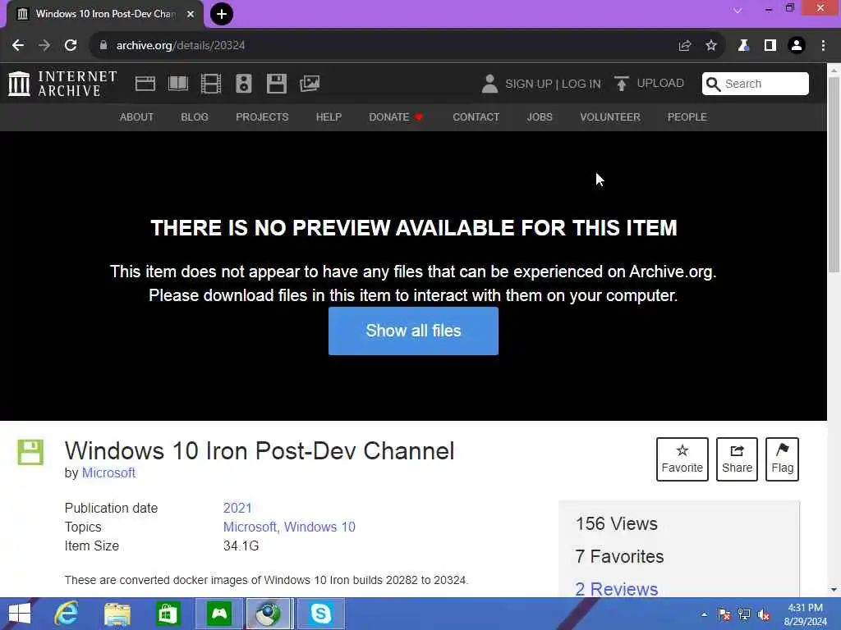Open the DONATE menu item
Screen dimensions: 841x630
click(396, 116)
